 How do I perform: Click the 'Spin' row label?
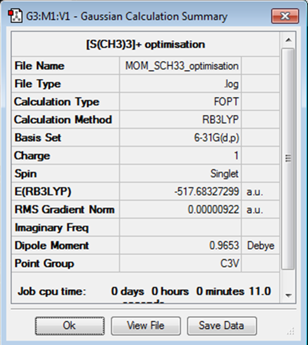(x=25, y=173)
